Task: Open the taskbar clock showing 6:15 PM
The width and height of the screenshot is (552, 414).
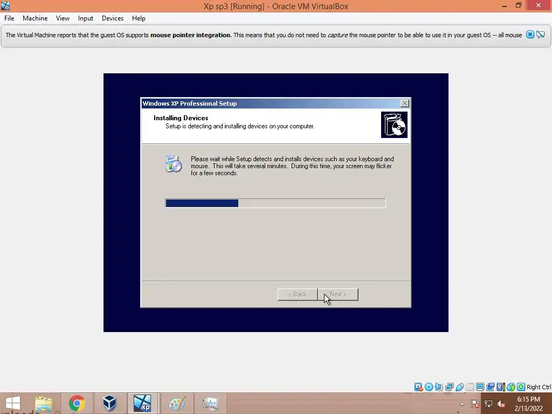Action: [528, 404]
